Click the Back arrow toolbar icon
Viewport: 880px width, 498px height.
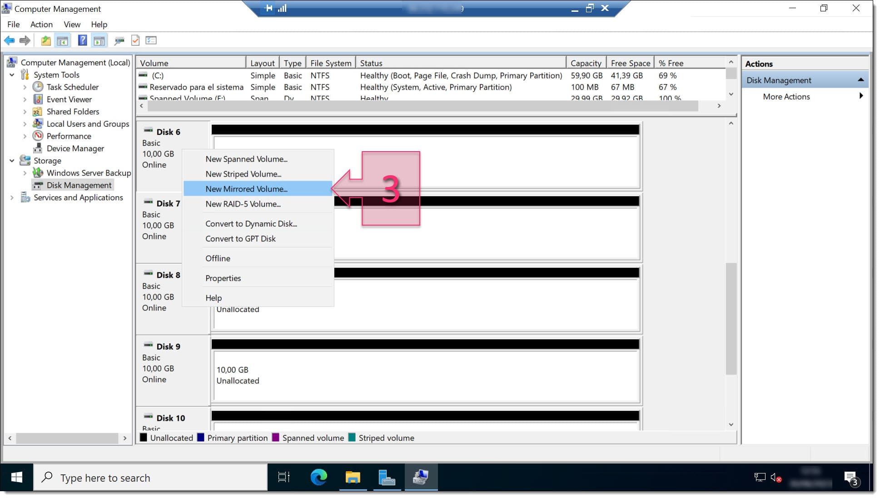[x=9, y=40]
